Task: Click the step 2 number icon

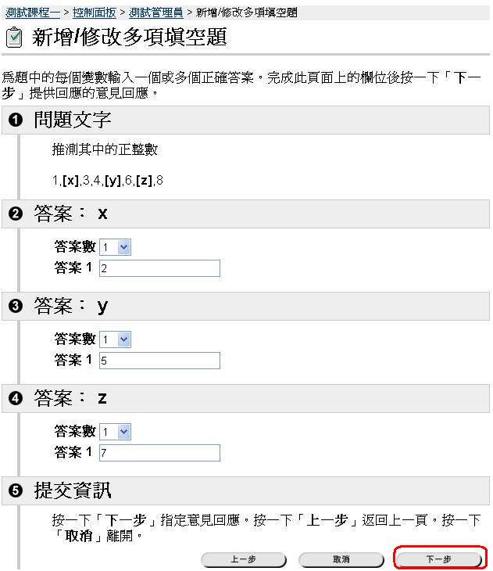Action: (16, 214)
